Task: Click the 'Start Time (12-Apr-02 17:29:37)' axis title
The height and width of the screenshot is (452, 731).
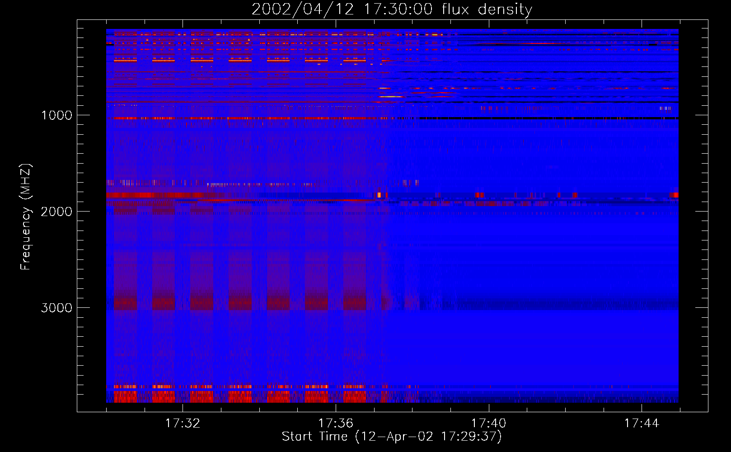Action: [x=392, y=437]
